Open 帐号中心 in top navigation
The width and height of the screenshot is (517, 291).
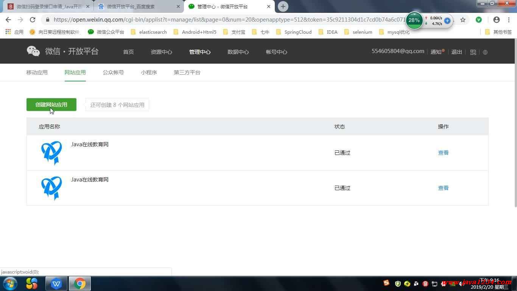(276, 52)
